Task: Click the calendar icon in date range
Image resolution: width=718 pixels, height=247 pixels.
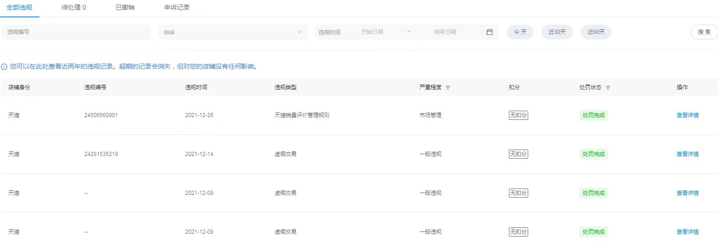Action: [x=489, y=32]
